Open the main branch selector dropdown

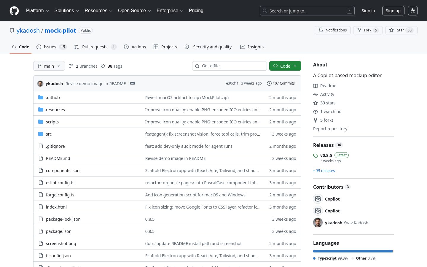pyautogui.click(x=49, y=66)
